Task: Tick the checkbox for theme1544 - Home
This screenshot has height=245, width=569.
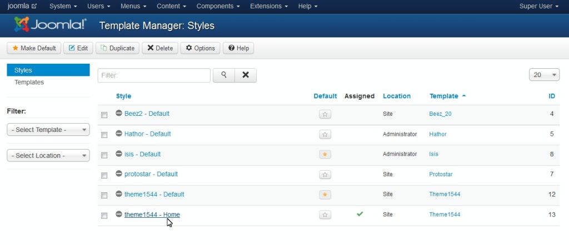Action: (104, 216)
